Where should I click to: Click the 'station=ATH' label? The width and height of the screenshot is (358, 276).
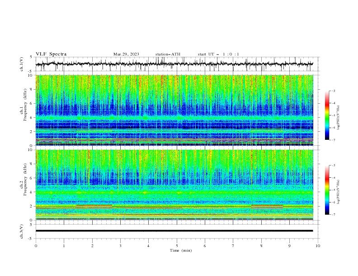point(168,54)
